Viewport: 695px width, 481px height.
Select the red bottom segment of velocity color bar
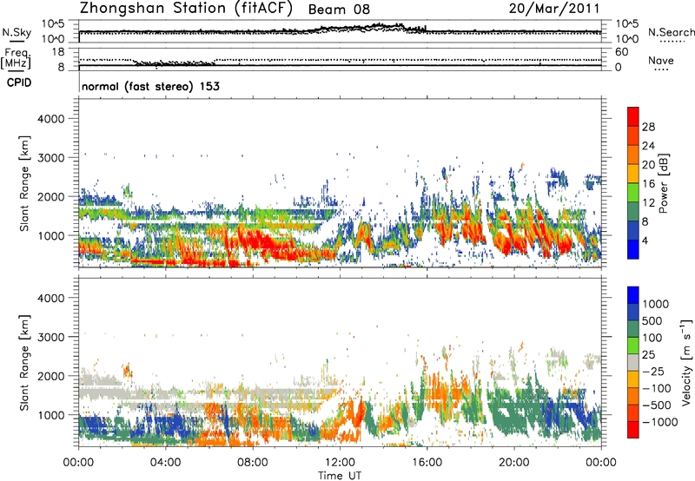pyautogui.click(x=633, y=430)
